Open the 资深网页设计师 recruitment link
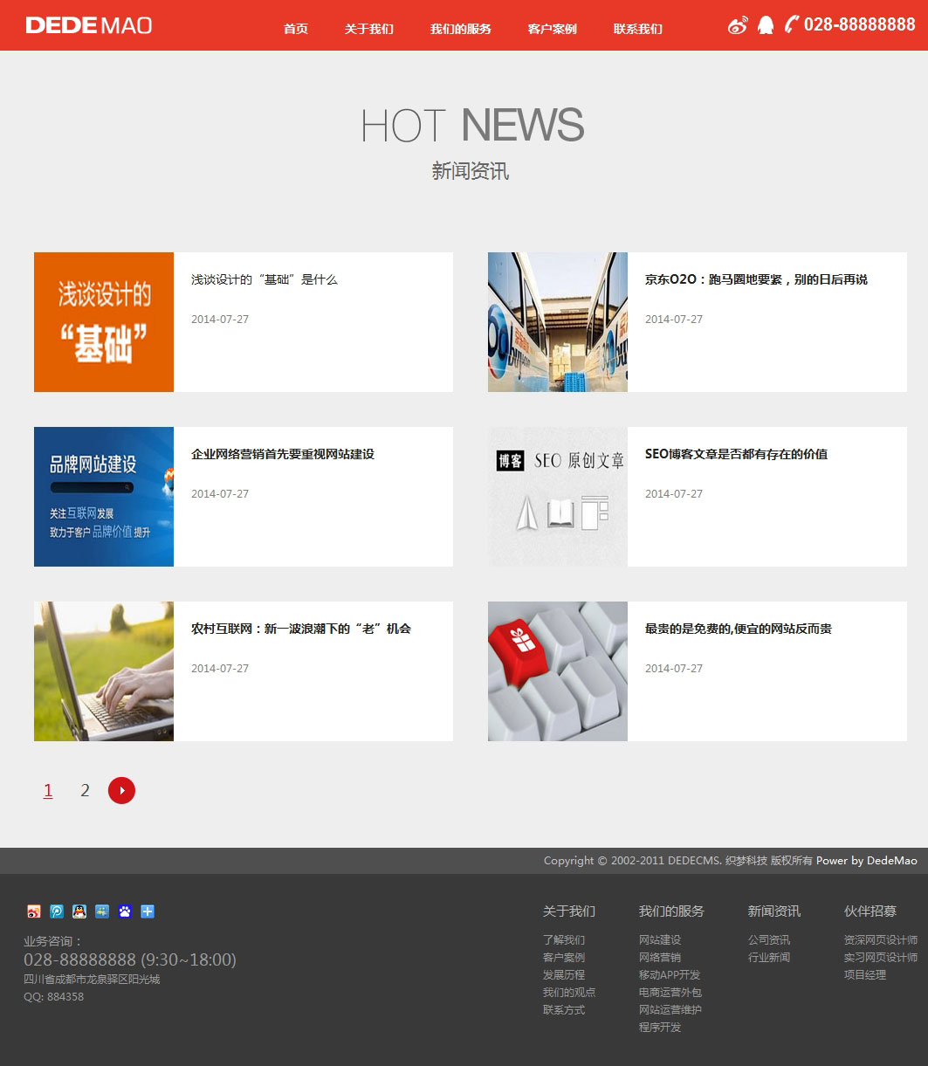 [880, 940]
